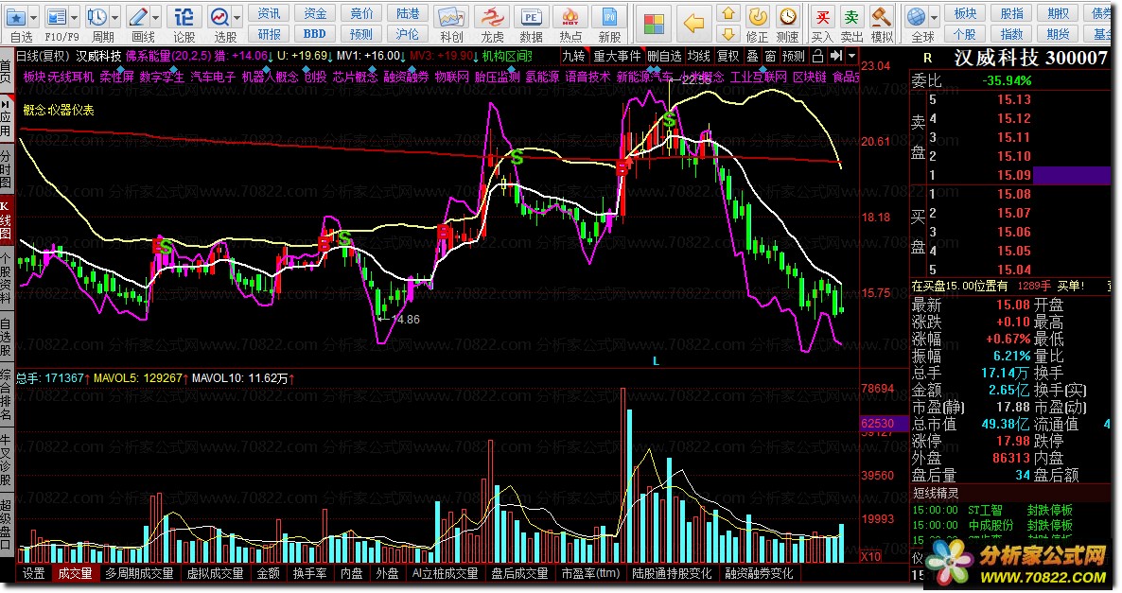Open the 自选 watchlist star icon

tap(15, 17)
